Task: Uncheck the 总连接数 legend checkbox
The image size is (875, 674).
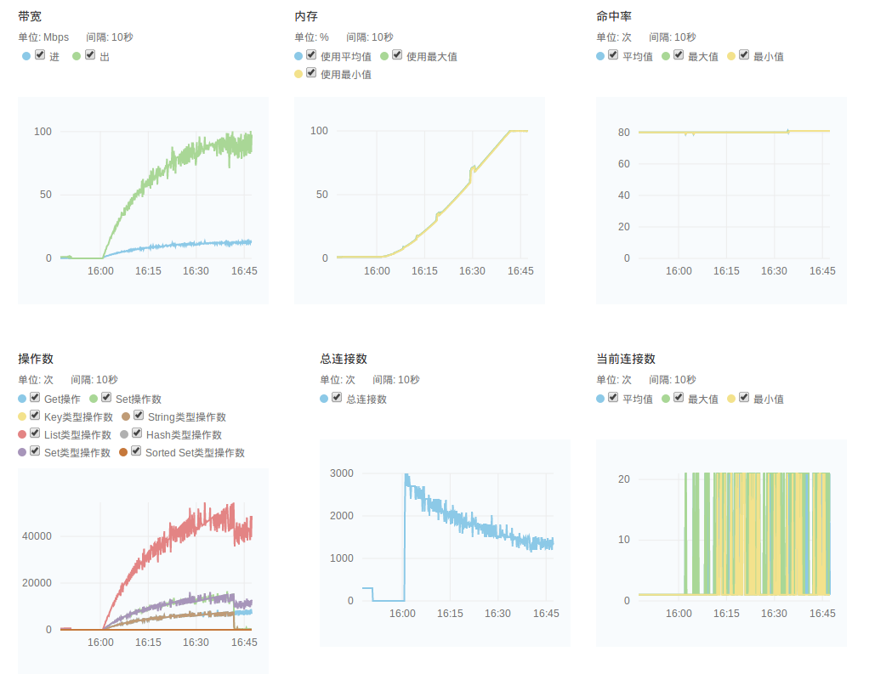Action: (337, 398)
